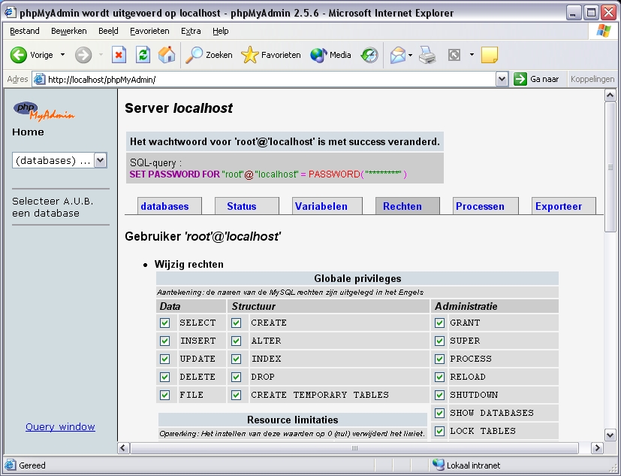Open Favorieten star in the toolbar
This screenshot has height=476, width=621.
click(x=271, y=55)
